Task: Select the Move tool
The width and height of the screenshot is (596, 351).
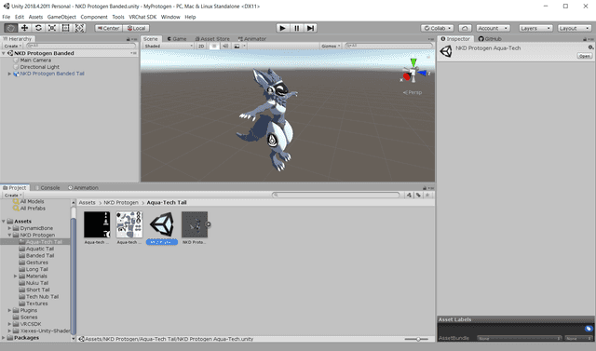Action: pyautogui.click(x=25, y=28)
